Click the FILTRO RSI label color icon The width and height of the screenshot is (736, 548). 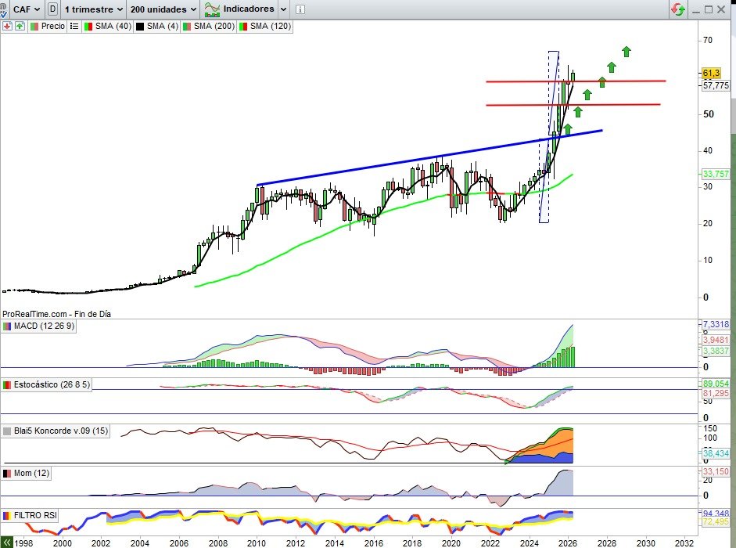point(7,515)
